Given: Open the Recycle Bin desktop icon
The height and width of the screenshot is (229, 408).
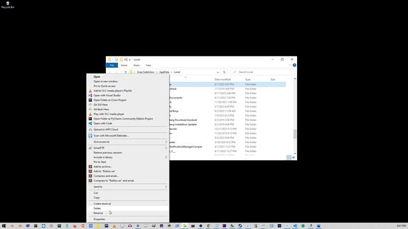Looking at the screenshot, I should [8, 4].
